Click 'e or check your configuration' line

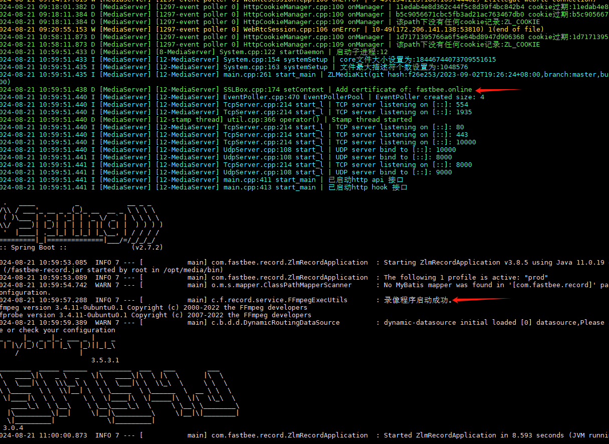pyautogui.click(x=58, y=330)
